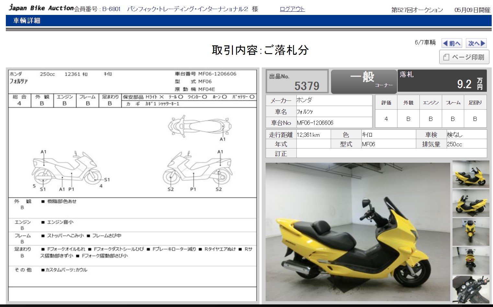Open first thumbnail of yellow scooter left side
Screen dimensions: 493x307
[x=471, y=174]
